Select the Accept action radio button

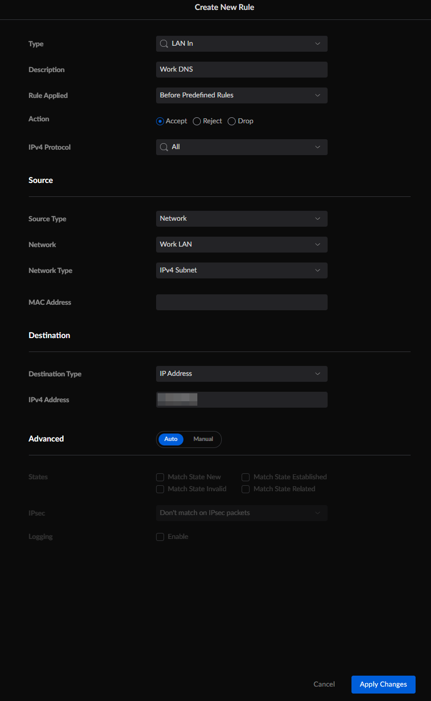pos(160,121)
